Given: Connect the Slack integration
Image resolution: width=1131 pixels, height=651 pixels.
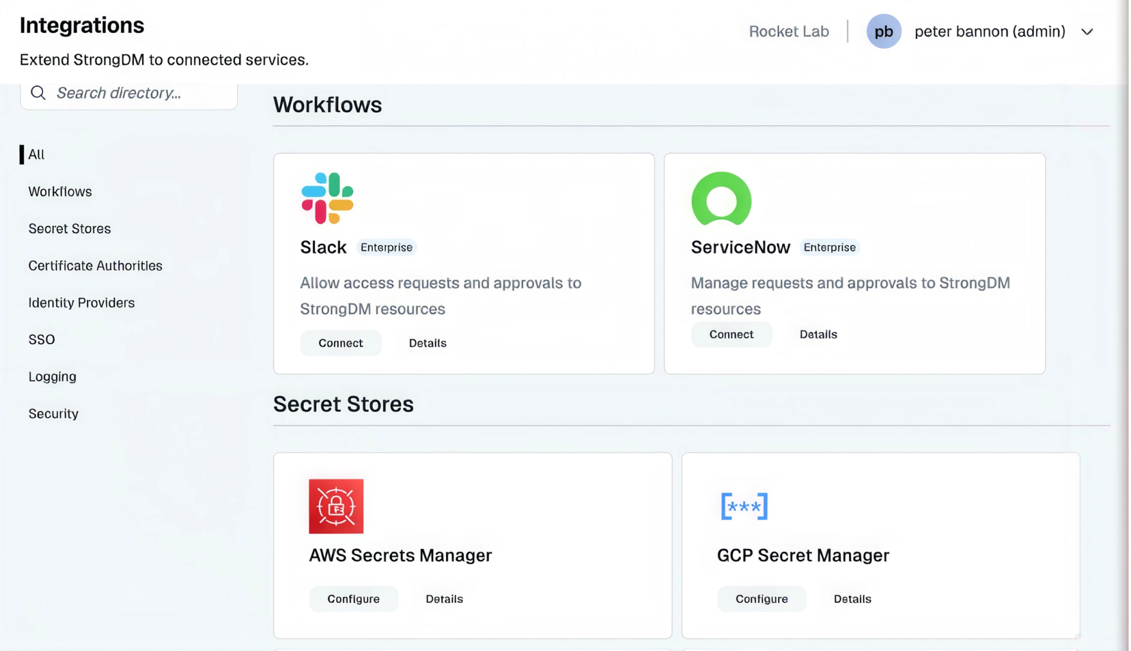Looking at the screenshot, I should coord(341,343).
